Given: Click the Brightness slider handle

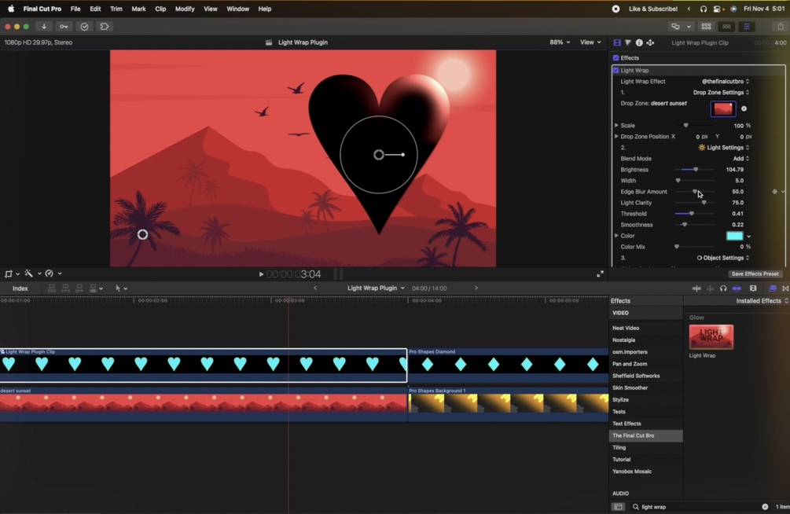Looking at the screenshot, I should click(x=696, y=170).
